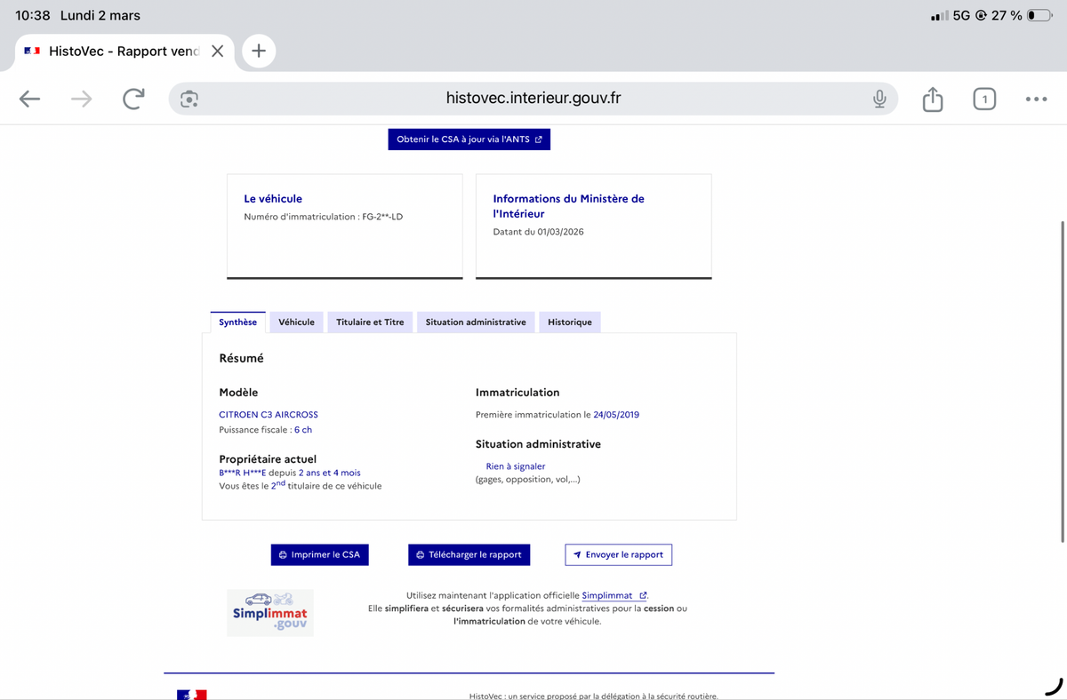Select the Synthèse tab
The image size is (1067, 700).
(237, 322)
